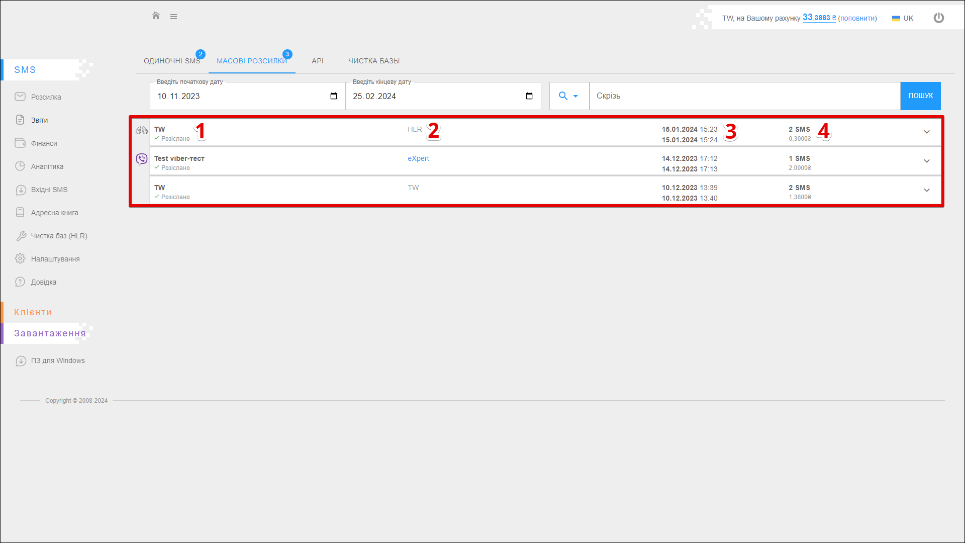965x543 pixels.
Task: Open the UK language selector
Action: pyautogui.click(x=903, y=18)
